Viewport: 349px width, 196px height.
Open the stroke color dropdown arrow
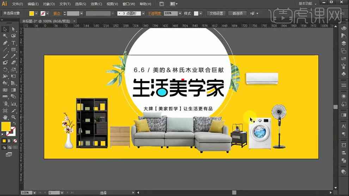(x=47, y=14)
